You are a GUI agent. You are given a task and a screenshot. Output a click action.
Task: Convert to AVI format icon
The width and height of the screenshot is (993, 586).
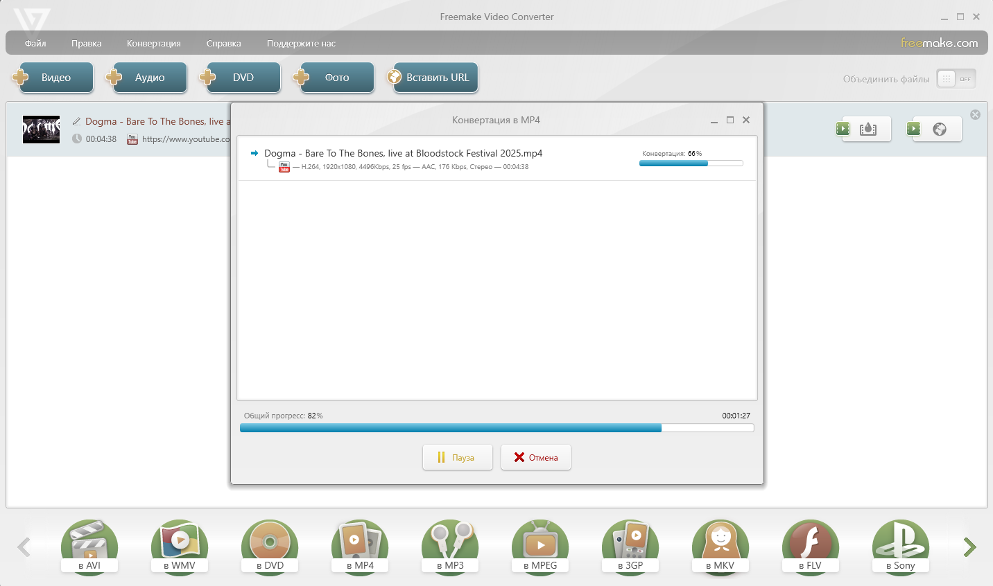89,547
